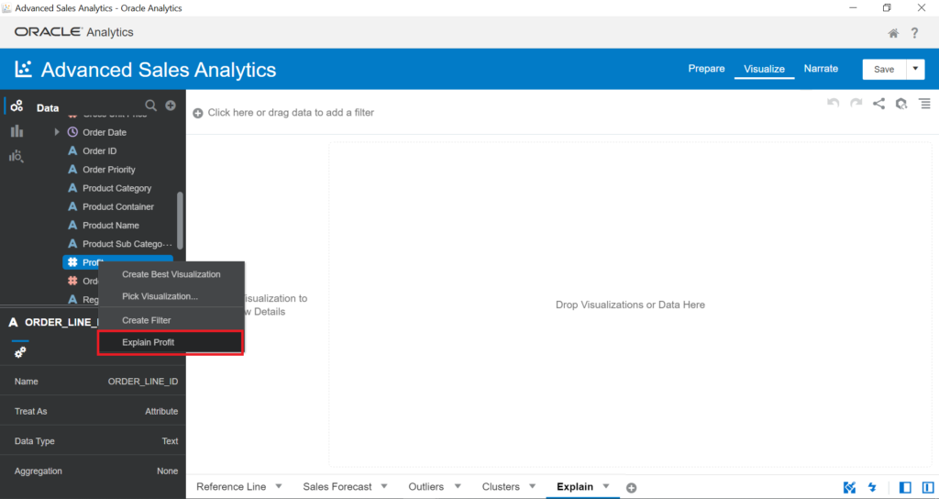Change the Aggregation None value
The image size is (939, 499).
pyautogui.click(x=167, y=471)
